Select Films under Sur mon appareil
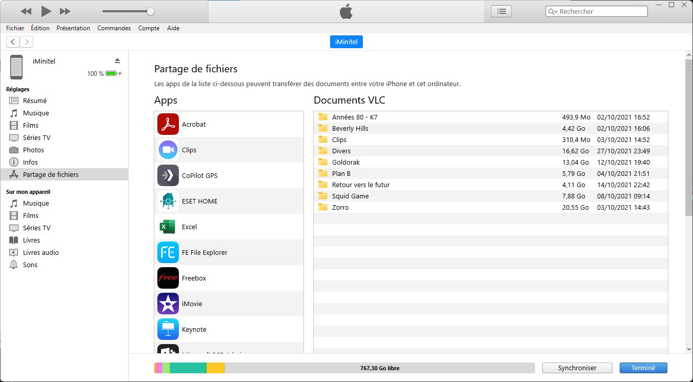Screen dimensions: 693x382 (64, 215)
